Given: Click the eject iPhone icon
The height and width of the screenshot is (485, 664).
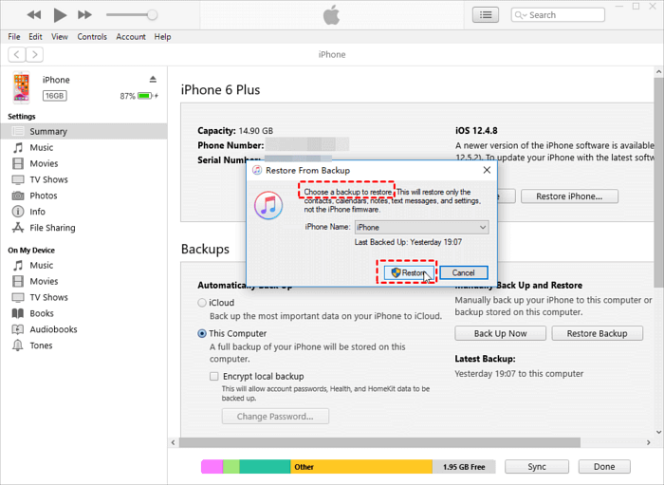Looking at the screenshot, I should [153, 80].
